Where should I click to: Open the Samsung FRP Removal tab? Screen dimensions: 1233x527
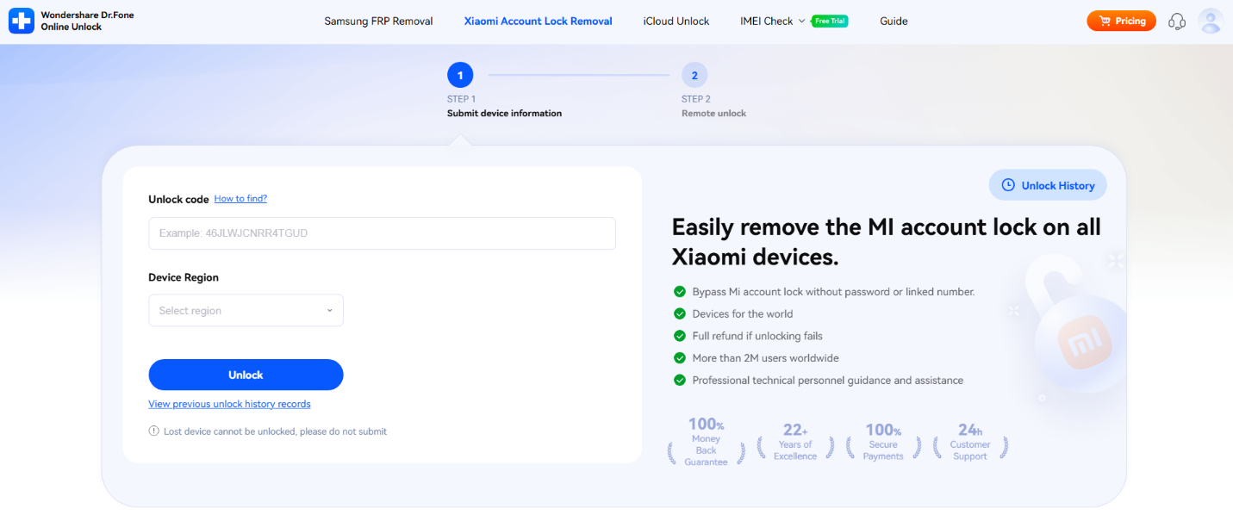[378, 22]
